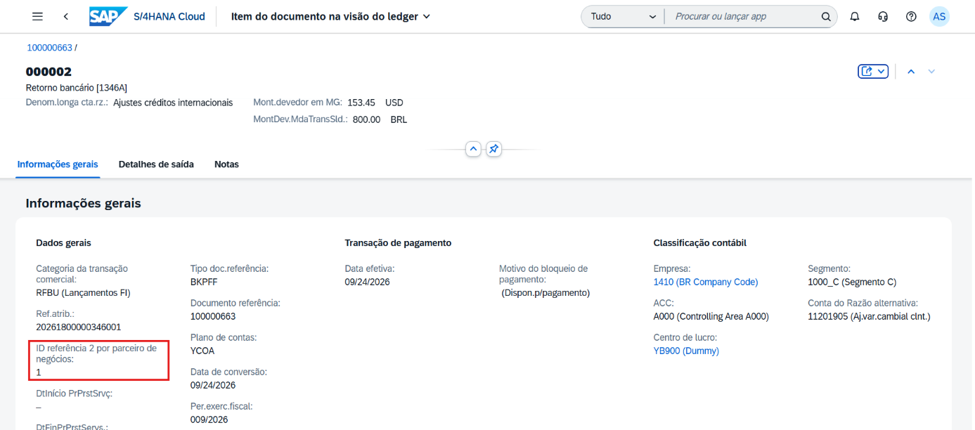Select Segmento value 1000_C (Segmento C)
Viewport: 975px width, 430px height.
(x=852, y=282)
